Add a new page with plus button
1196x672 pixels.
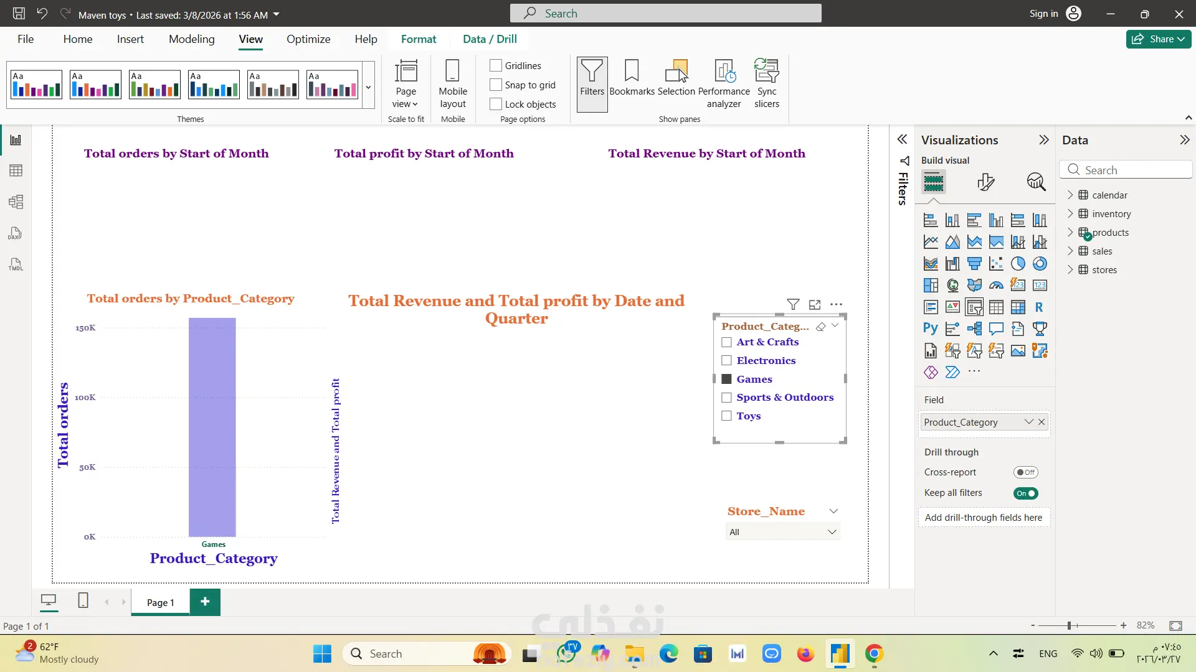[x=205, y=602]
